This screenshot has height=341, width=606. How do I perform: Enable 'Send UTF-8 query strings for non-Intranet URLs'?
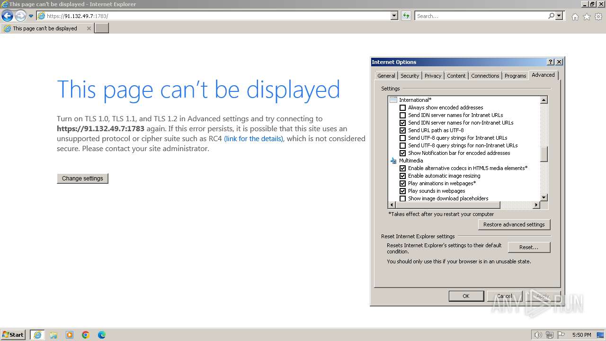(402, 145)
